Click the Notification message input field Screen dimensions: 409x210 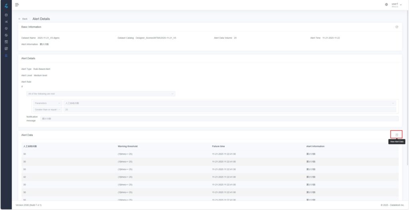[219, 119]
